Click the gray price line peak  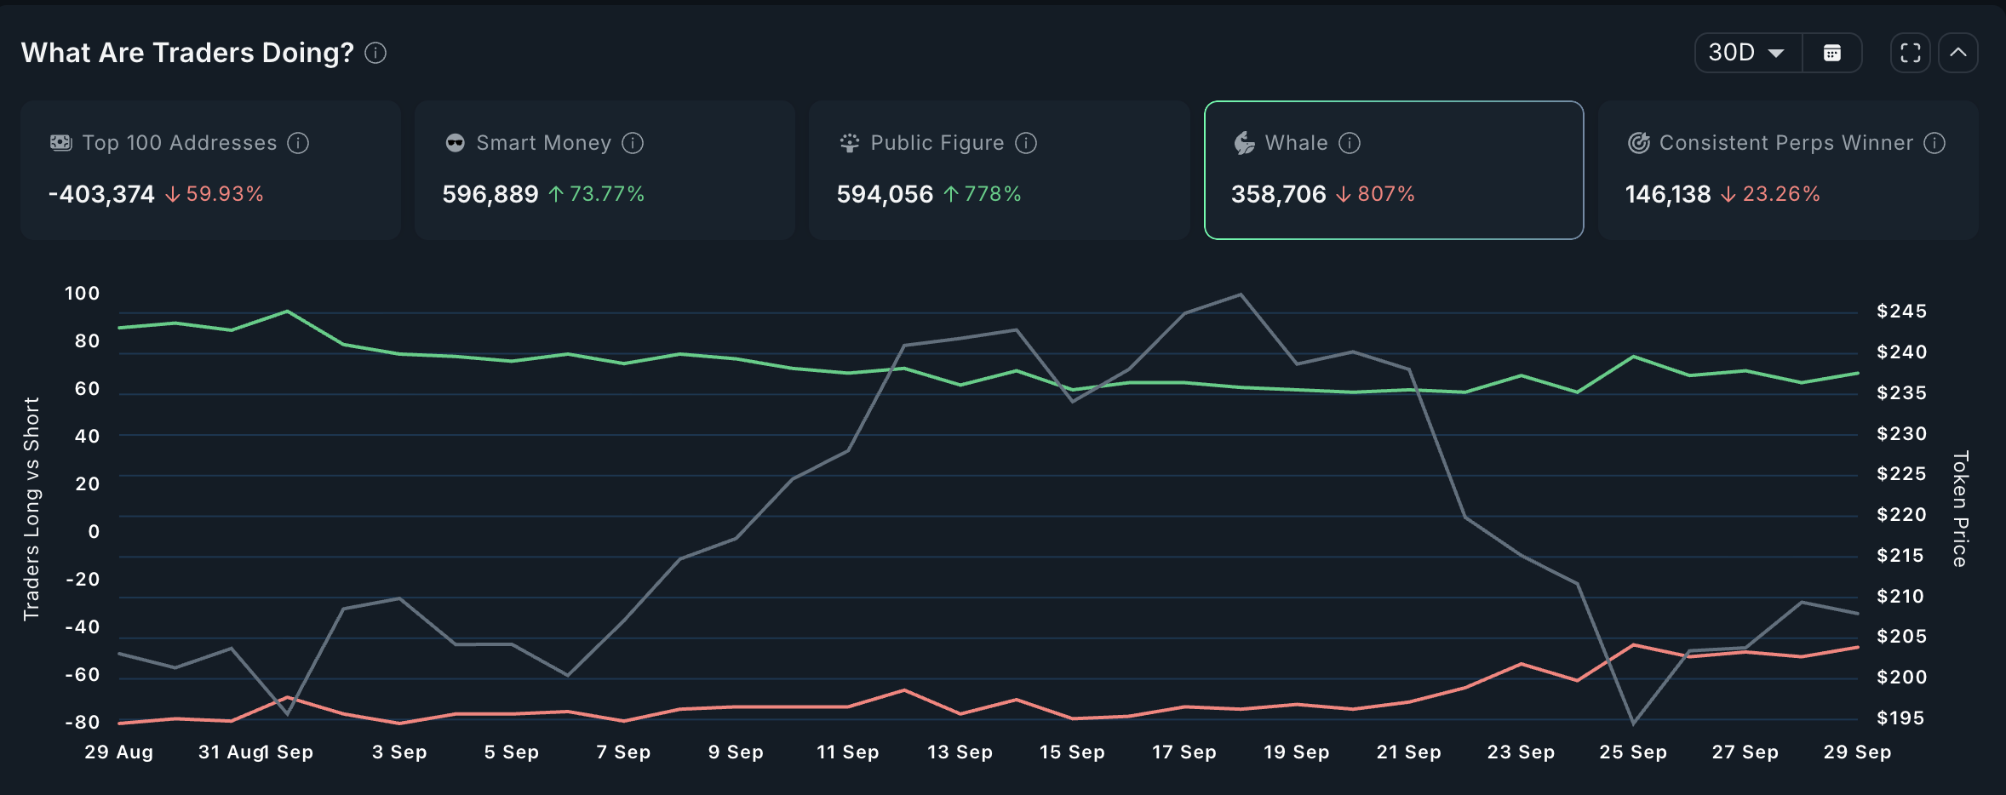(1241, 295)
